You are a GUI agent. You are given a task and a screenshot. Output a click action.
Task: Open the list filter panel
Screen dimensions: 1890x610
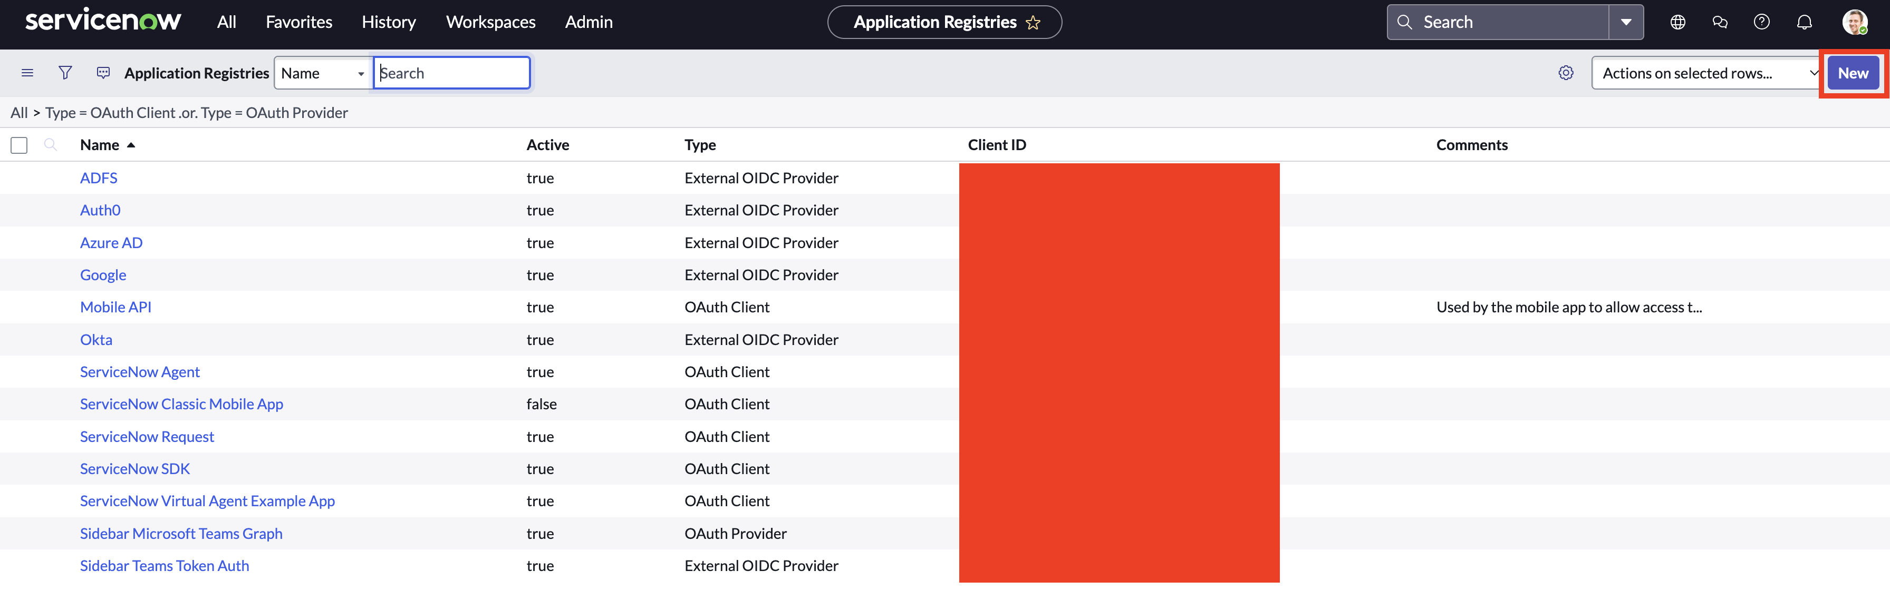point(64,73)
